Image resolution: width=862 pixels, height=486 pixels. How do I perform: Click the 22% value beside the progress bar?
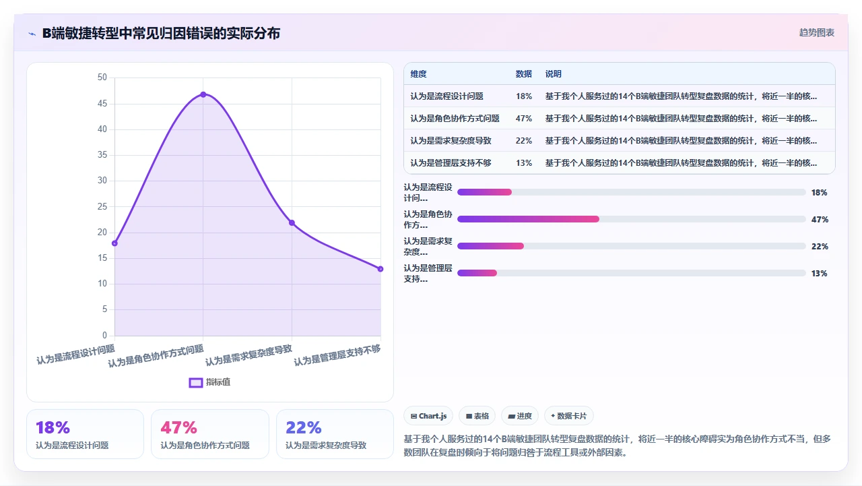(820, 247)
